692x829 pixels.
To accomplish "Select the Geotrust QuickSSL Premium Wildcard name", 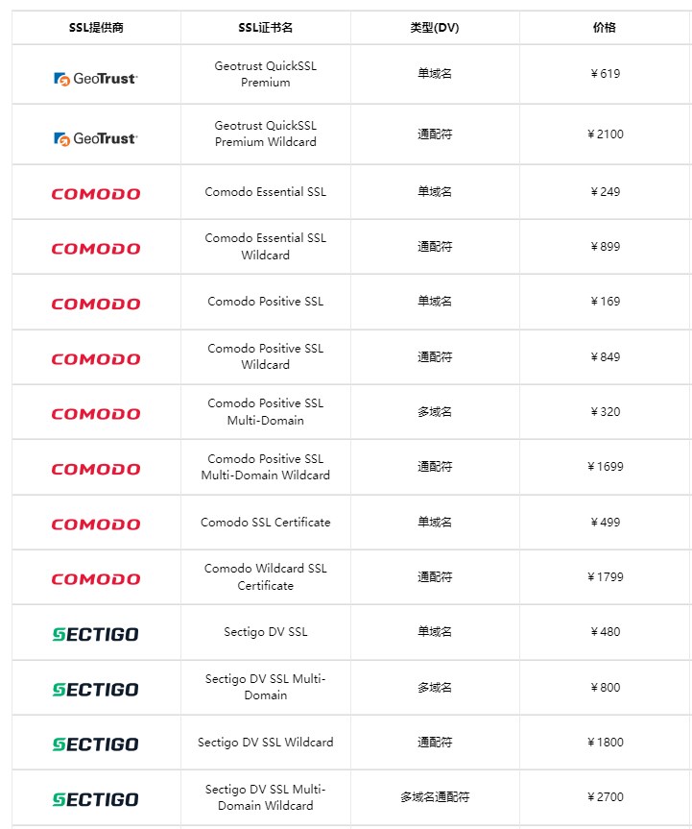I will point(265,134).
